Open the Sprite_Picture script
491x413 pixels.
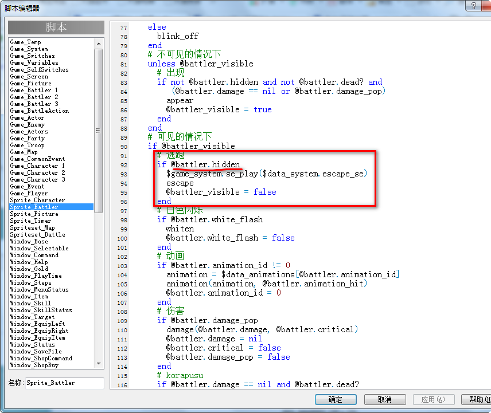coord(34,214)
